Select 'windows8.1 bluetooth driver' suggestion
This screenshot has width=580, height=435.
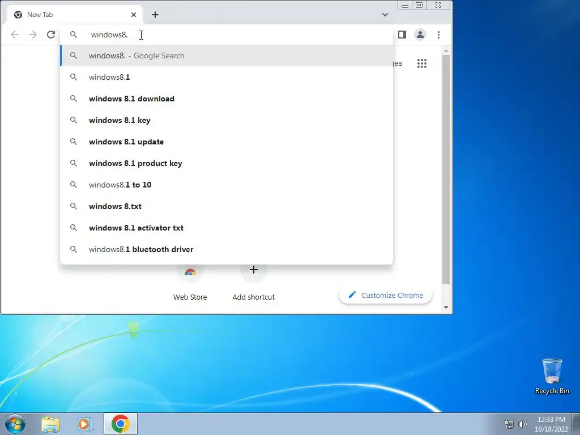coord(227,249)
